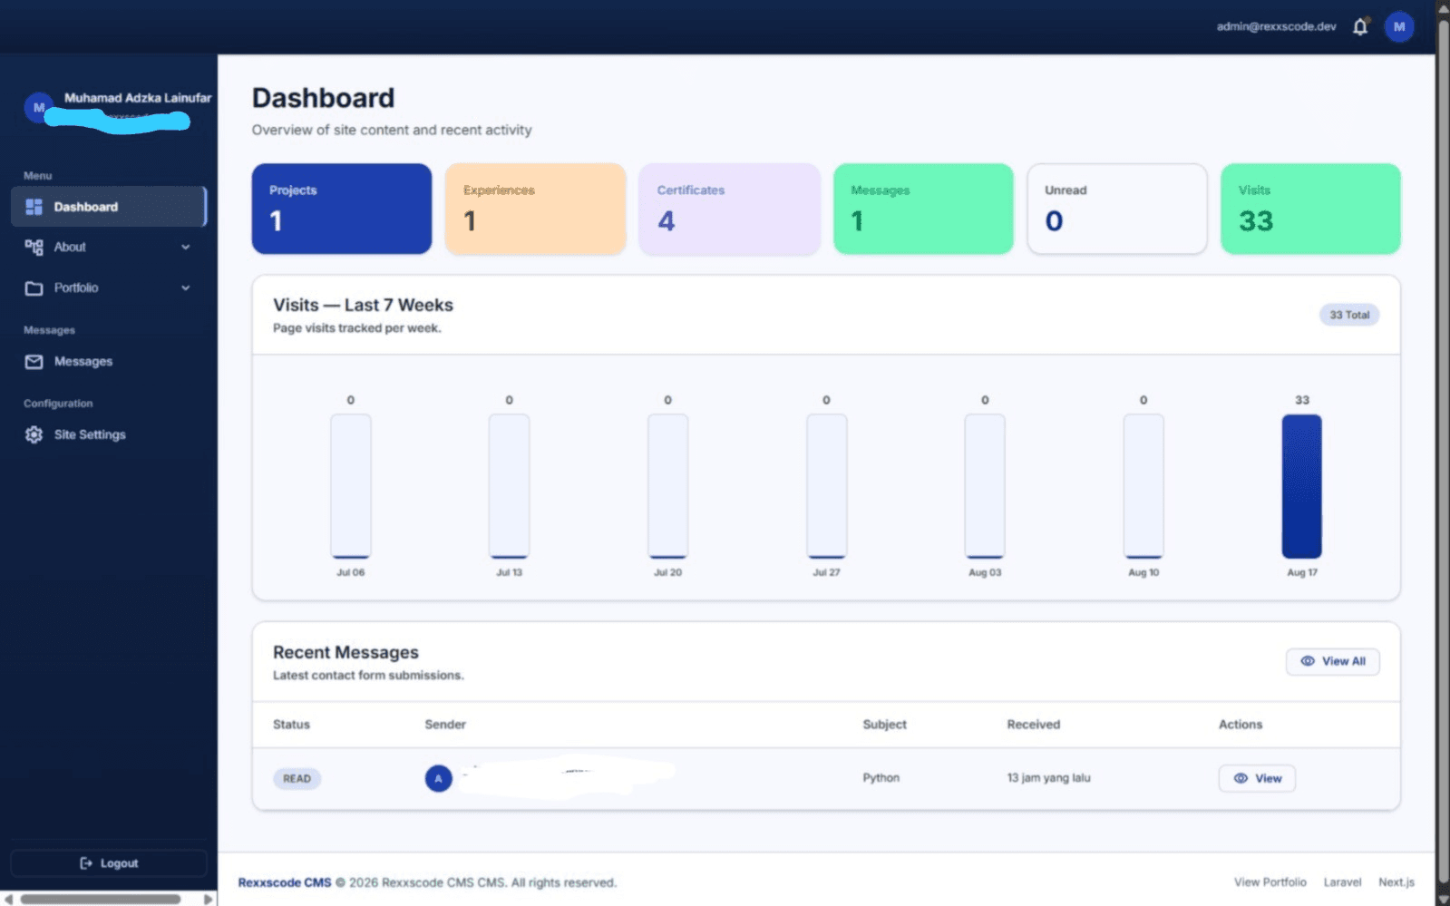Open the Unread stat card

coord(1117,209)
